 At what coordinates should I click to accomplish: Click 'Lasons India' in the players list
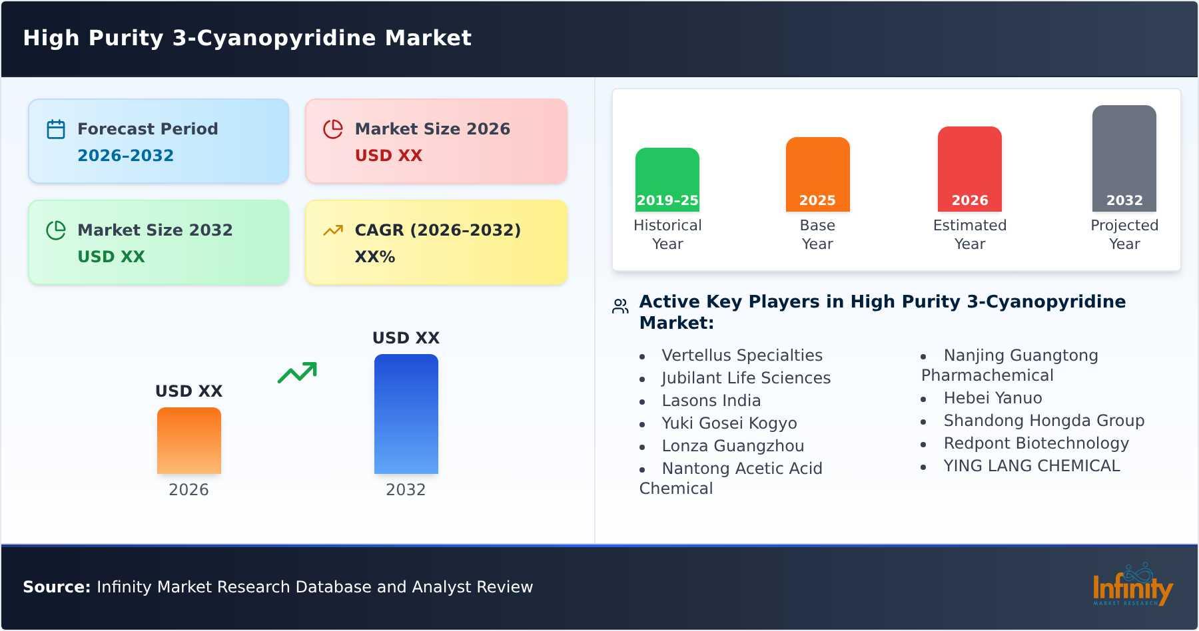[x=711, y=401]
